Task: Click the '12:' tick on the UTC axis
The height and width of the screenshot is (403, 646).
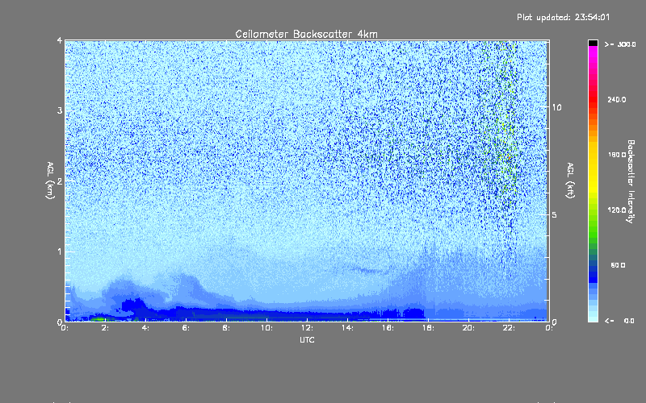Action: (307, 328)
